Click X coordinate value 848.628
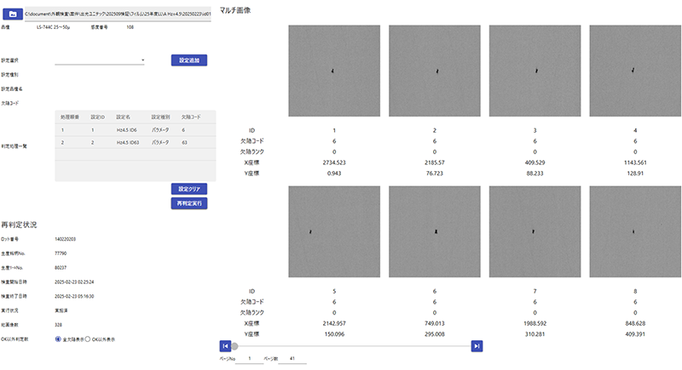This screenshot has height=370, width=682. coord(635,323)
